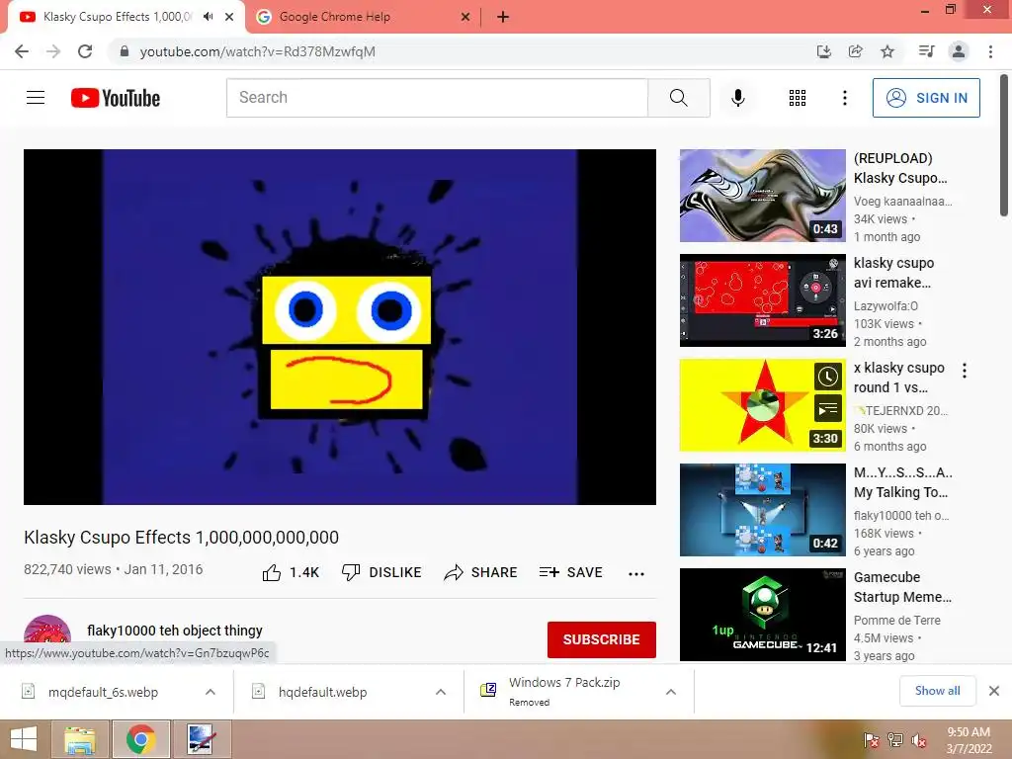
Task: Click the install app icon in address bar
Action: coord(823,51)
